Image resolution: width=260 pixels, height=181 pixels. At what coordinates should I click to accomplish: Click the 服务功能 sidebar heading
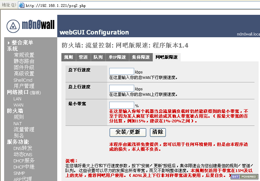(x=18, y=142)
